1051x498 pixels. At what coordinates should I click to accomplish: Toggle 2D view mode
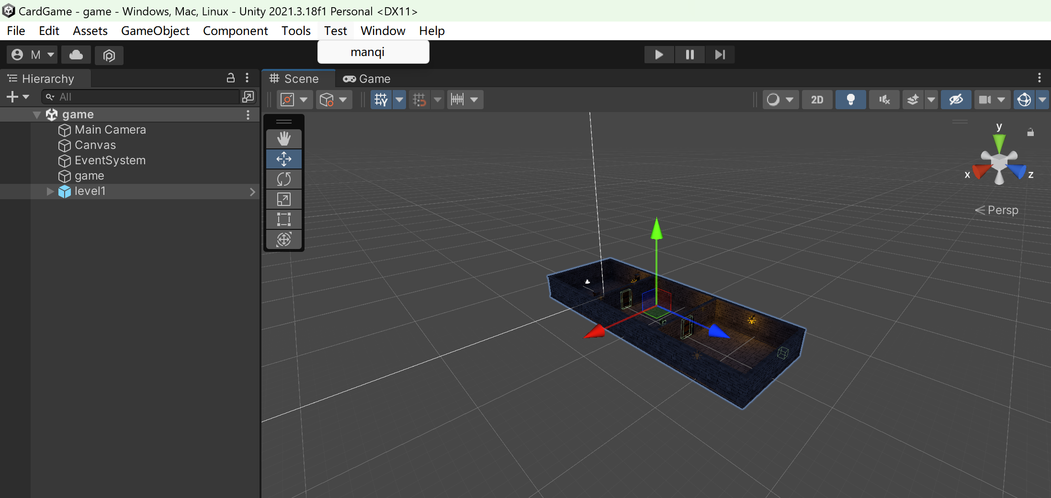(817, 100)
